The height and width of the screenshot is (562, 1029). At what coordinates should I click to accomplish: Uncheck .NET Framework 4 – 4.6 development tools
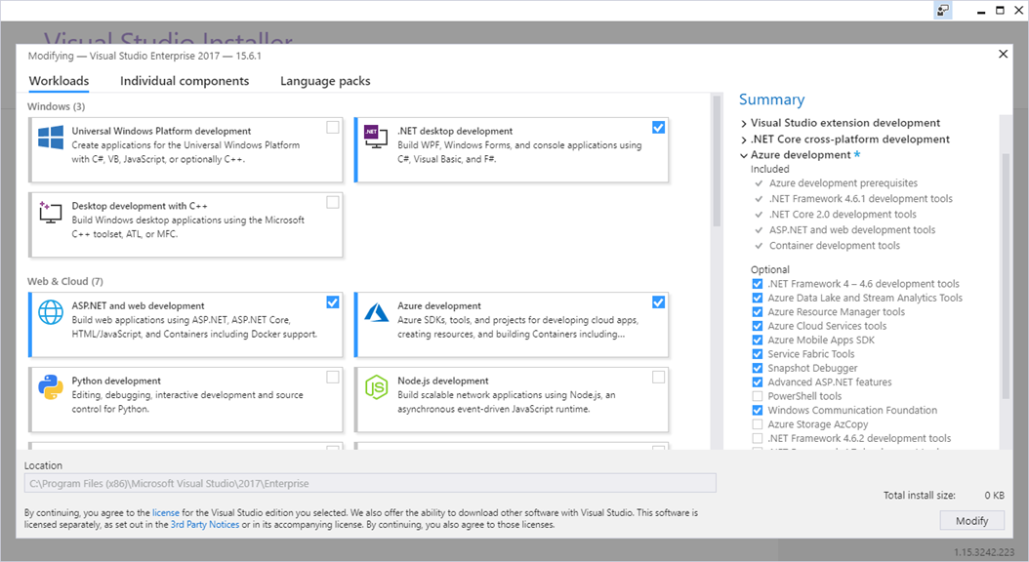pyautogui.click(x=758, y=284)
